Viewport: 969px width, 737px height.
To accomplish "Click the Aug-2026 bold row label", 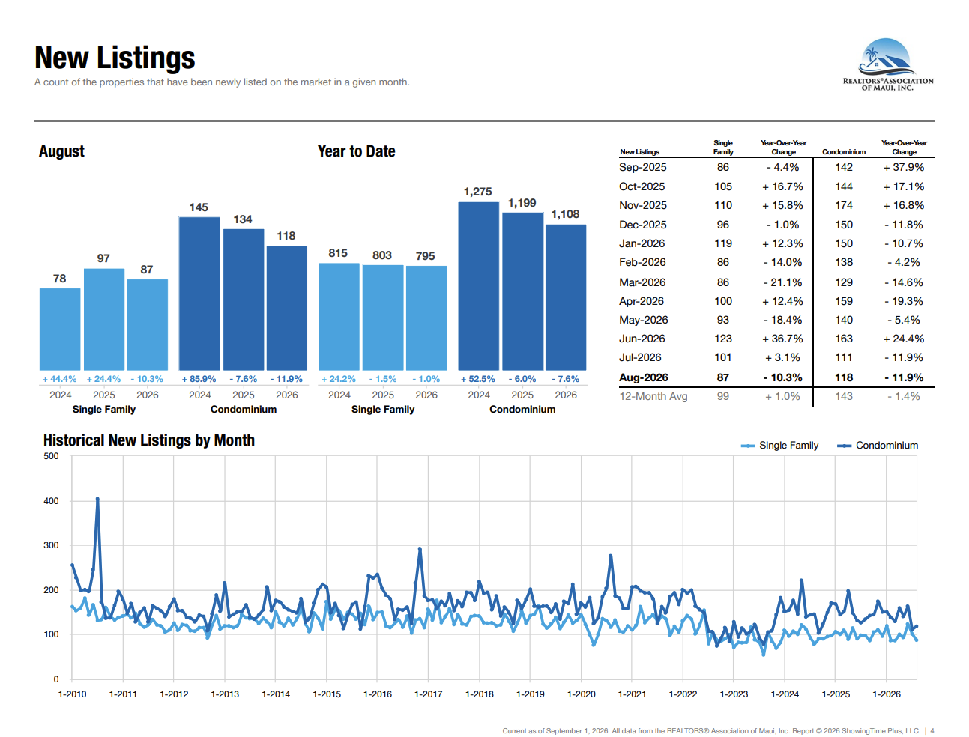I will (x=643, y=377).
